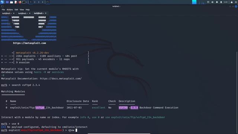Switch to workspace 1

pos(30,2)
